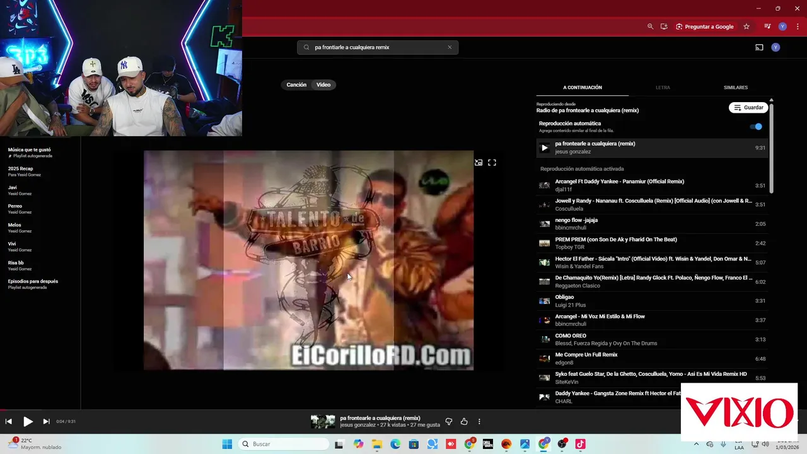Viewport: 807px width, 454px height.
Task: Open the Risa bb playlist
Action: [20, 265]
